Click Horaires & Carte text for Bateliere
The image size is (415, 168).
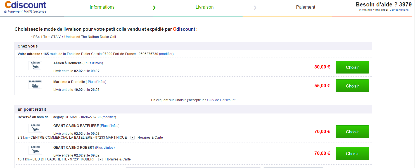[150, 138]
